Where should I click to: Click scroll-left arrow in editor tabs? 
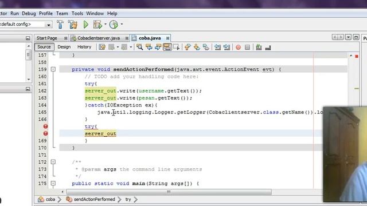(x=335, y=37)
